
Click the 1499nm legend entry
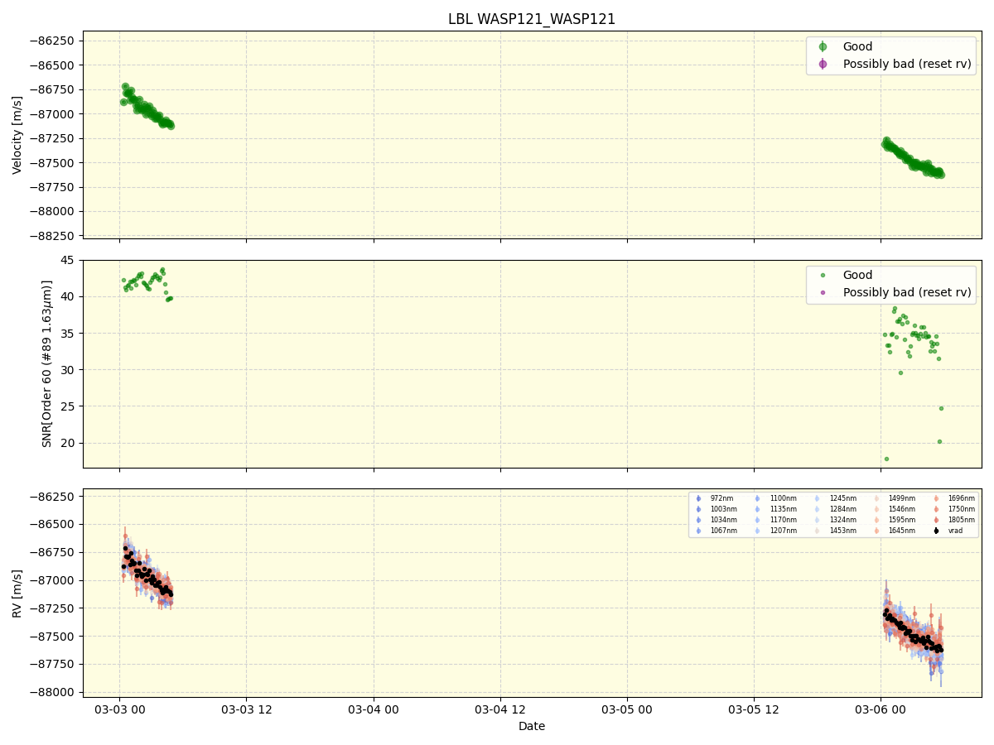[x=895, y=498]
